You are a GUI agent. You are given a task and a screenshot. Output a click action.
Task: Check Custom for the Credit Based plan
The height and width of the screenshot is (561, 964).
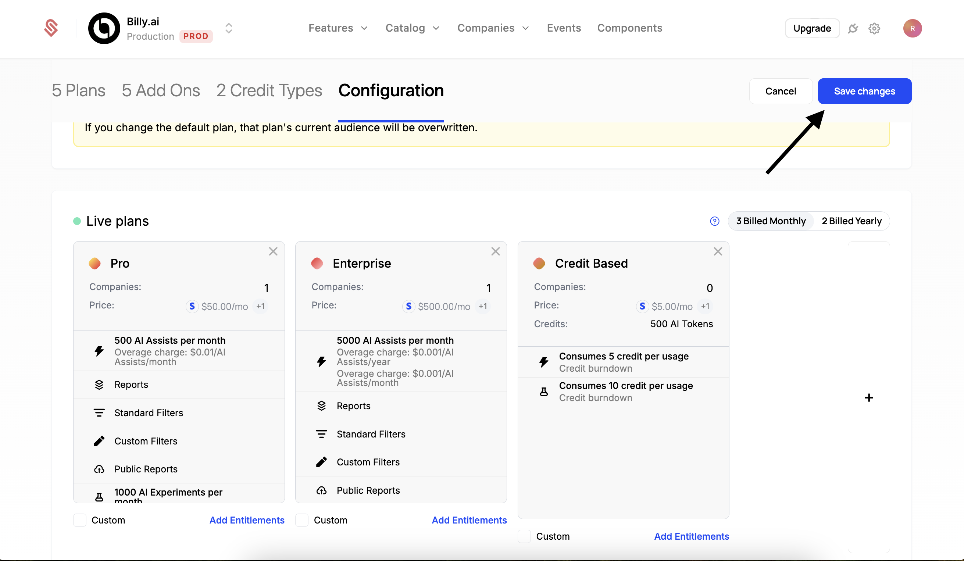[x=524, y=536]
